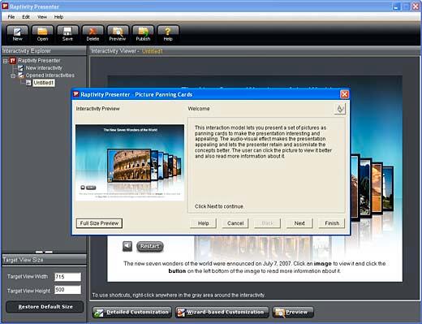Click the Colosseum card in dialog preview
The height and width of the screenshot is (324, 422).
click(x=129, y=165)
